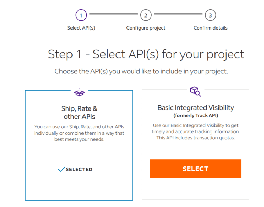The height and width of the screenshot is (207, 264).
Task: Click the step 1 circle indicator
Action: (81, 15)
